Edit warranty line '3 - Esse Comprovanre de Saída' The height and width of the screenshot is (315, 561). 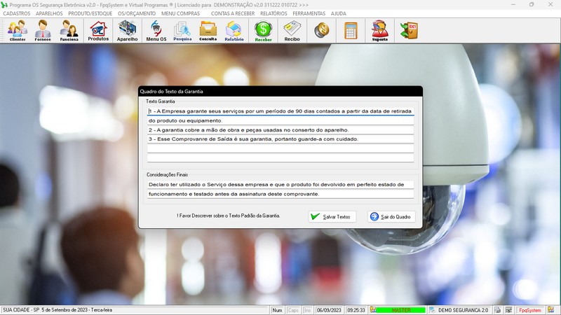(x=280, y=139)
